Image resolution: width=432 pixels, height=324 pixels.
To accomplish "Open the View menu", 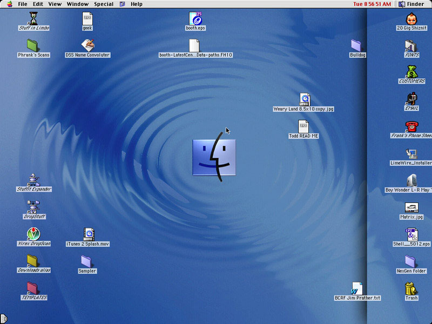I will click(x=55, y=4).
